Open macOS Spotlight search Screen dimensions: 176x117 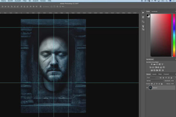(167, 1)
